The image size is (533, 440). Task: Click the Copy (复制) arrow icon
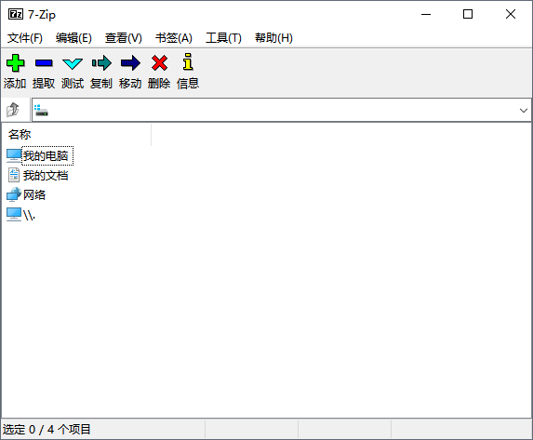pyautogui.click(x=101, y=63)
